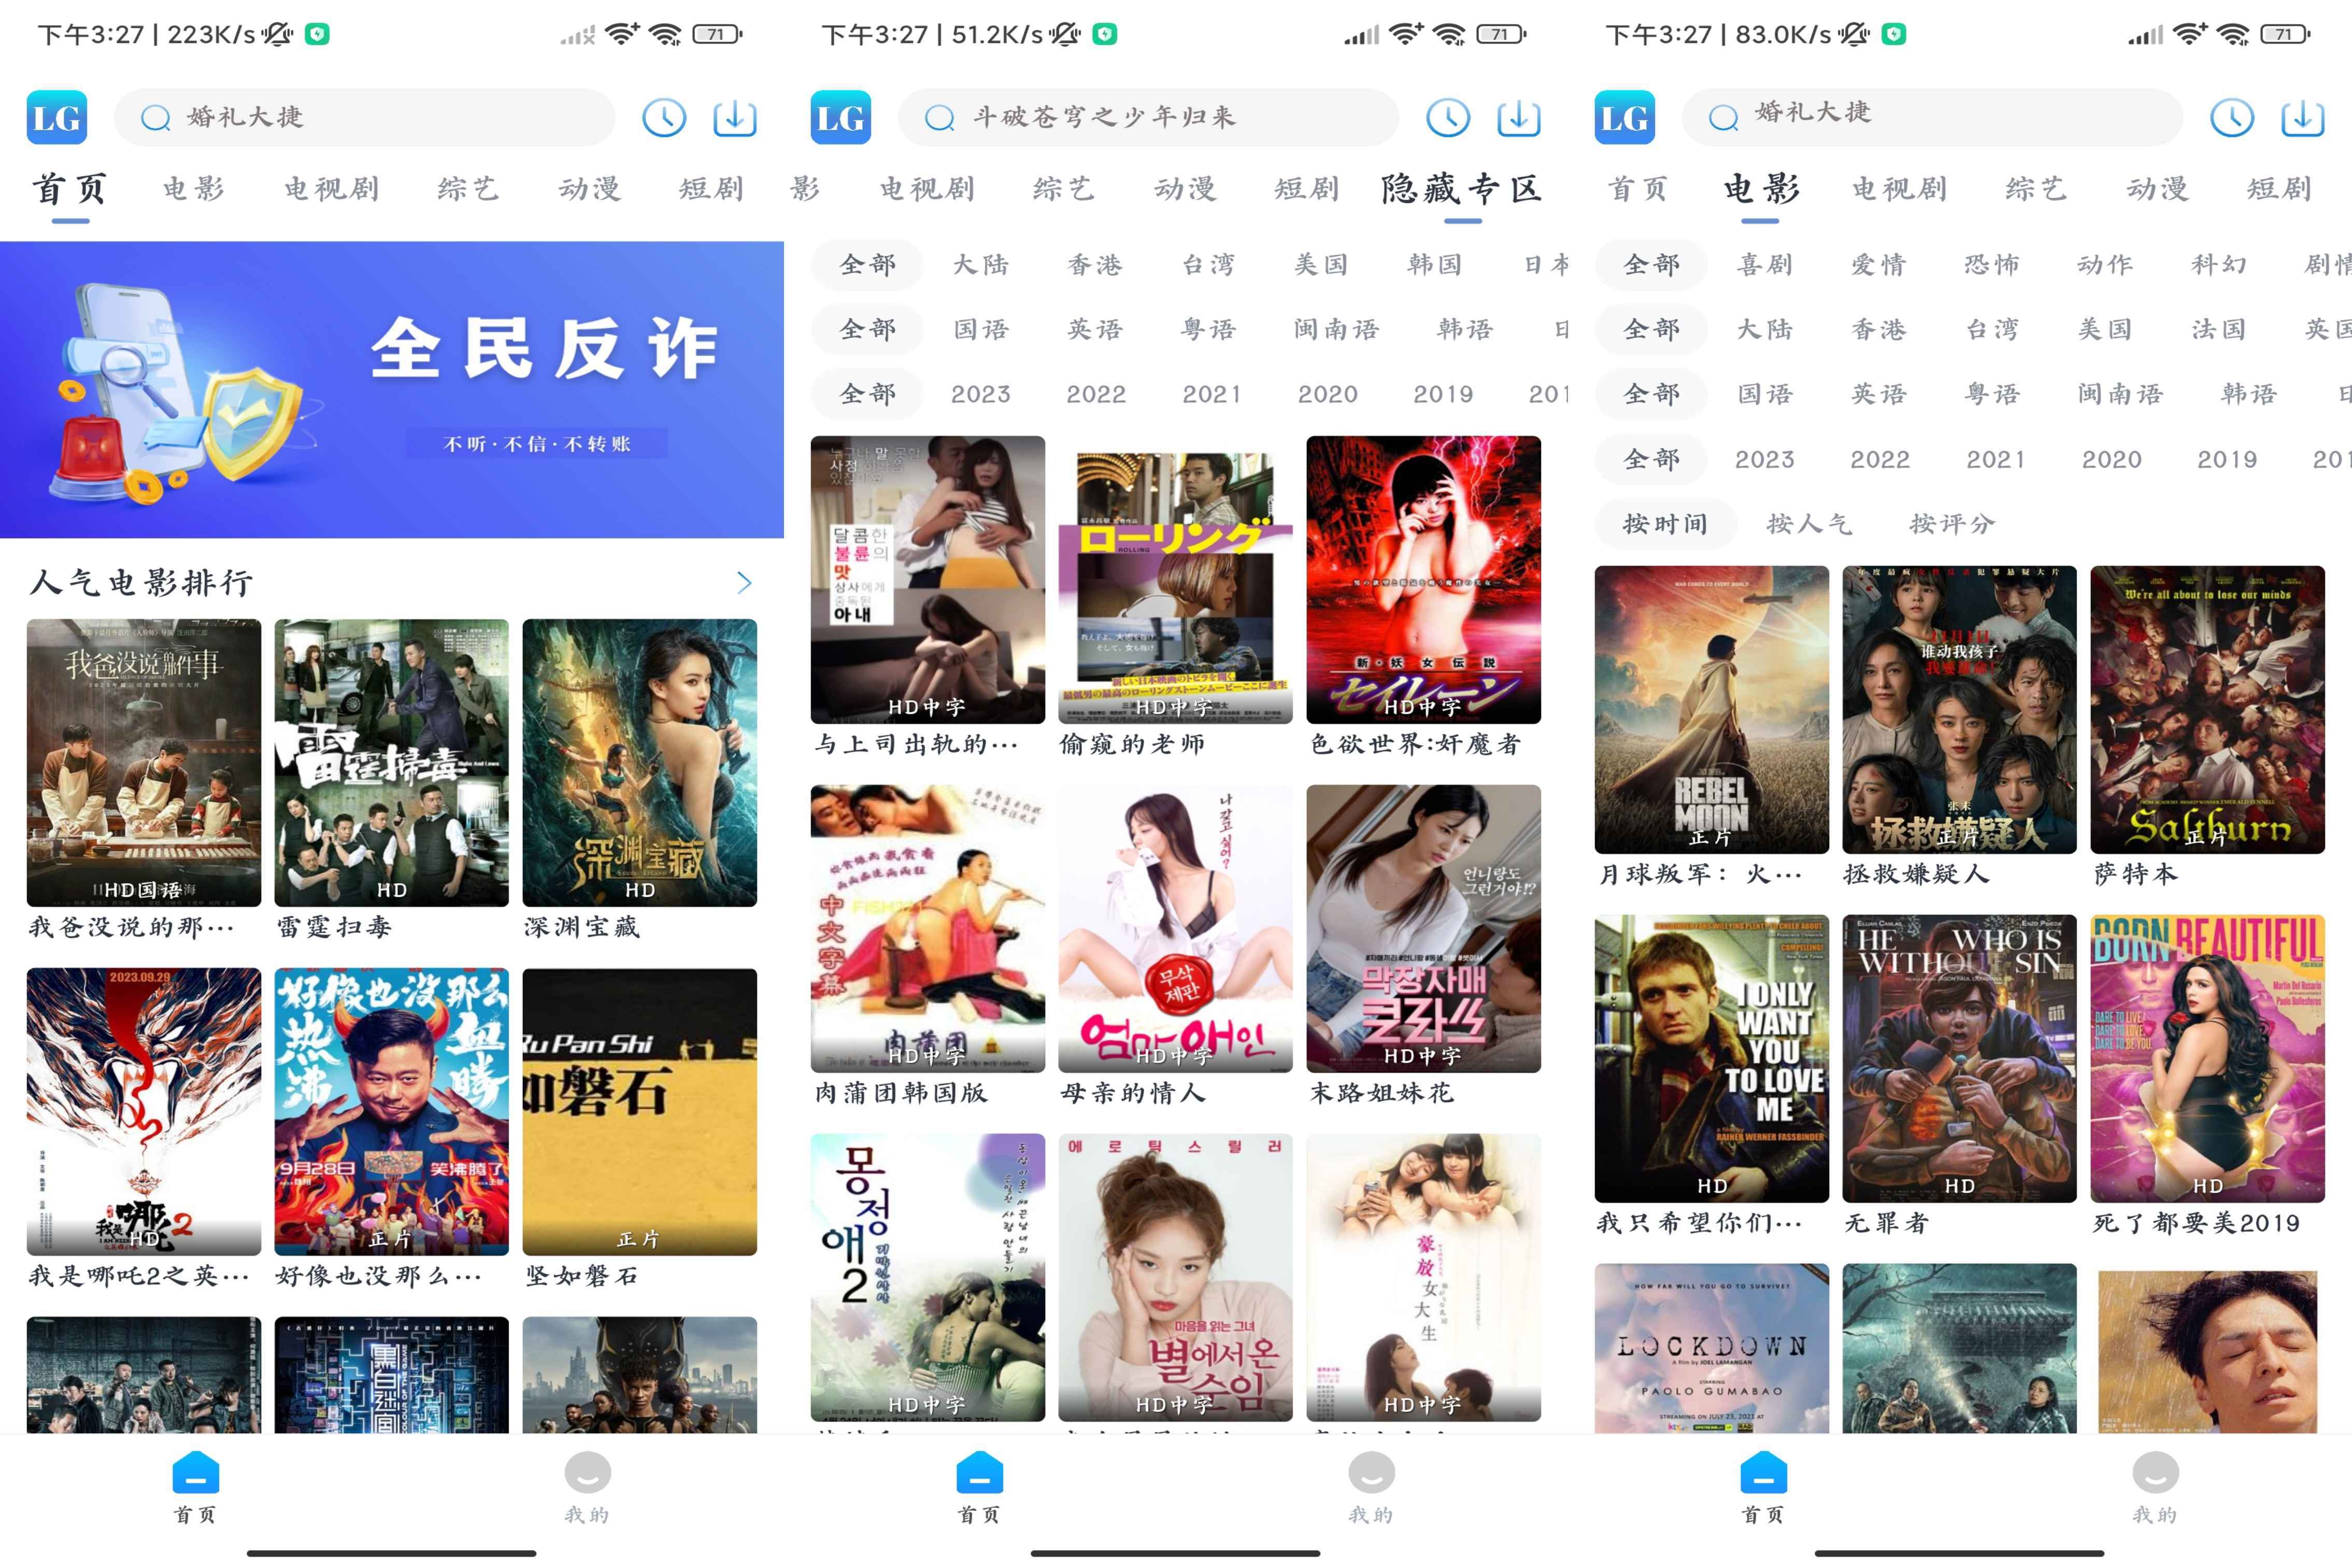Open downloads icon in the left screen
The image size is (2352, 1568).
(735, 118)
